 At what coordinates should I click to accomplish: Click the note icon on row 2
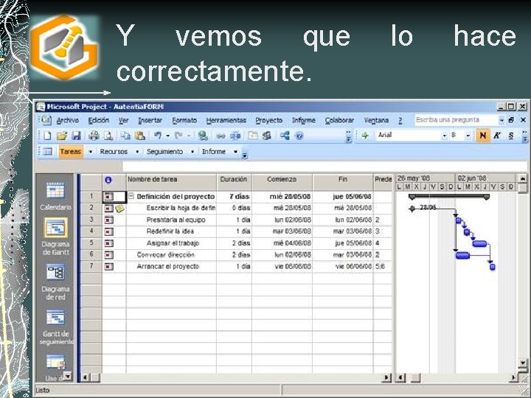point(119,209)
